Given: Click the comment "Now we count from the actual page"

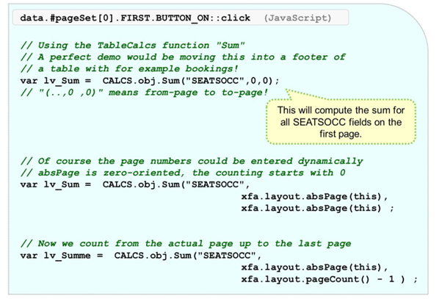Looking at the screenshot, I should coord(185,243).
